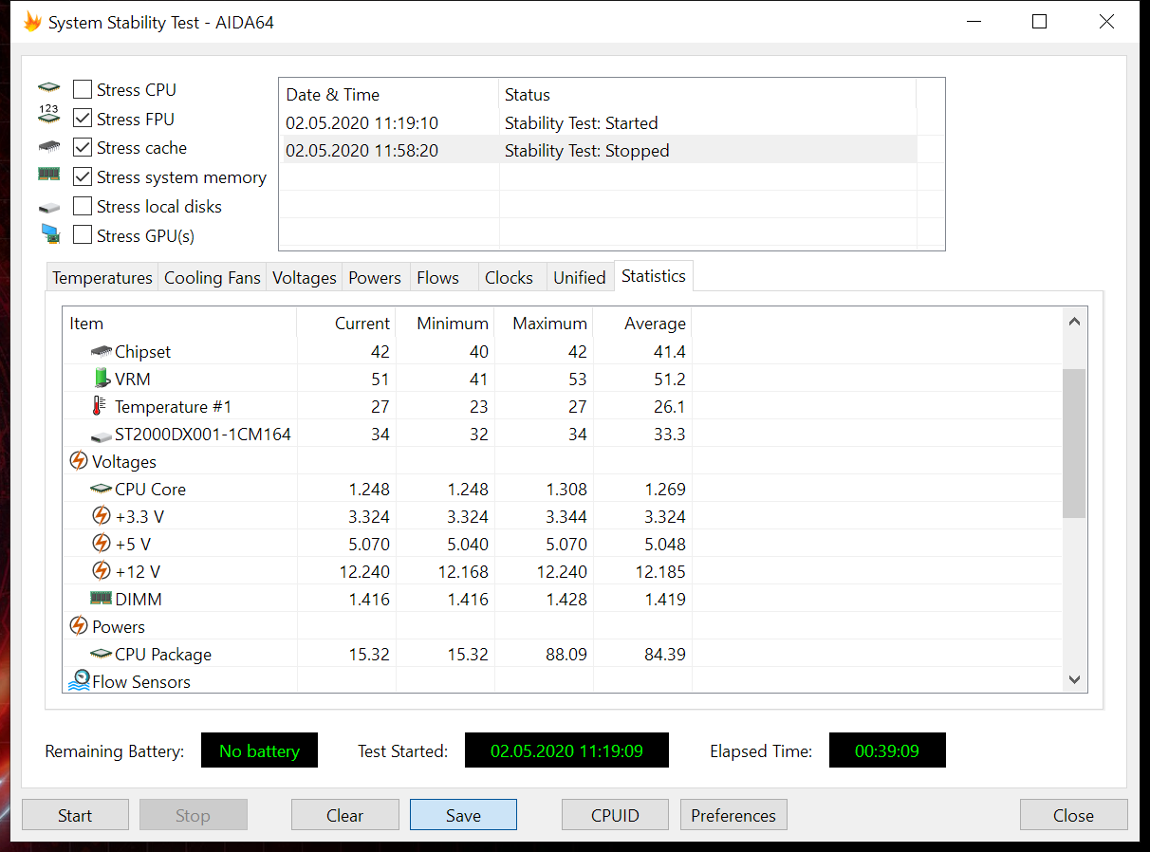Viewport: 1150px width, 852px height.
Task: Select the 'Stability Test: Started' log row
Action: tap(599, 123)
